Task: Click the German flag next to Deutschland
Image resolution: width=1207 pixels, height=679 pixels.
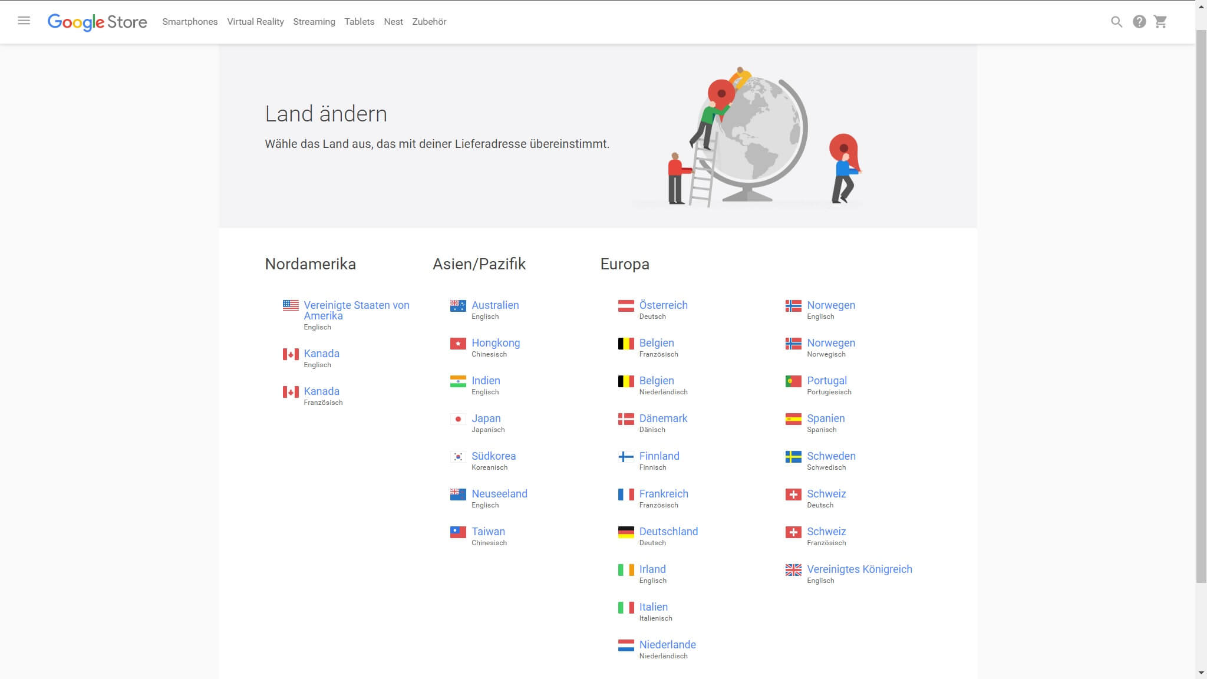Action: 625,532
